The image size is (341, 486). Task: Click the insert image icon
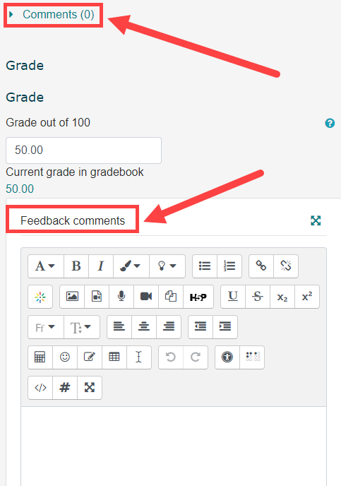72,297
